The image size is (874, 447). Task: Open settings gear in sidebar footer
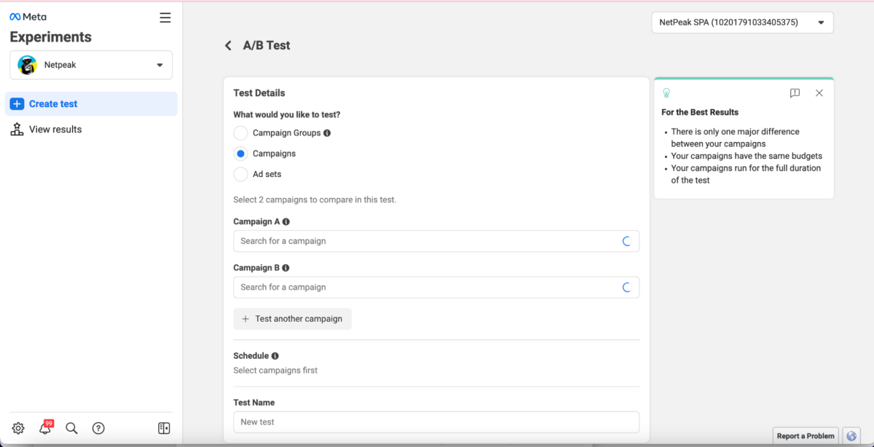[x=18, y=428]
